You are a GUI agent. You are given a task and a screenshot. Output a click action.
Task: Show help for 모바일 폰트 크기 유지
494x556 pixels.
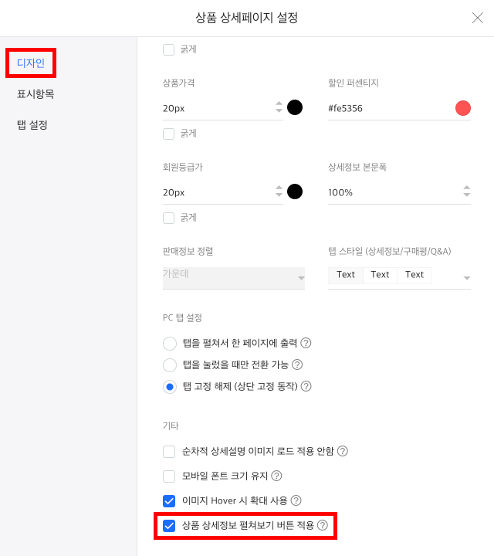pyautogui.click(x=276, y=476)
